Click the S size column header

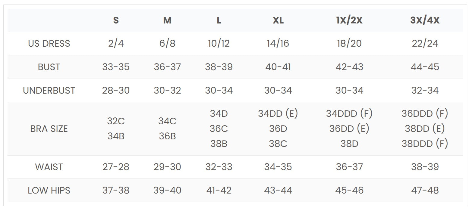(116, 20)
